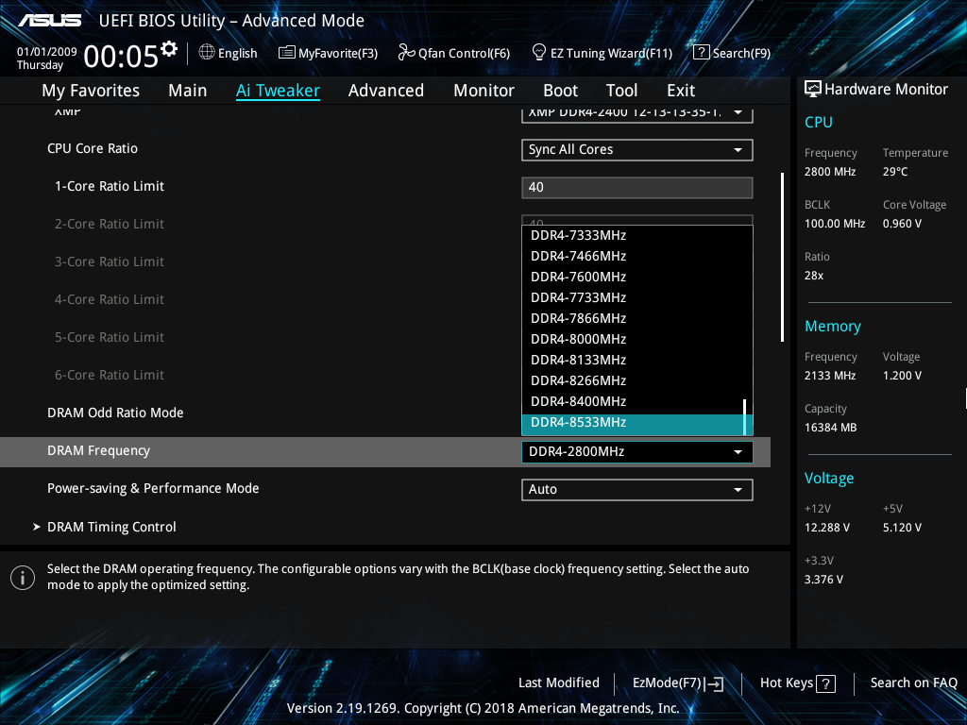Switch to the Boot tab
The height and width of the screenshot is (725, 967).
coord(561,91)
